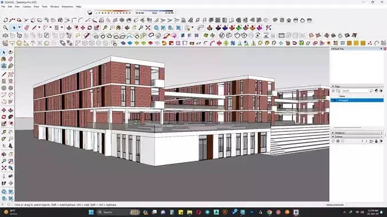Click the Search magnifier icon in top toolbar
387x217 pixels.
(5, 28)
